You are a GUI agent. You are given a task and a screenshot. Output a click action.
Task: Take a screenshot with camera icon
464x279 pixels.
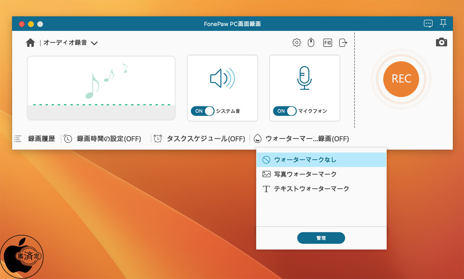pyautogui.click(x=441, y=42)
